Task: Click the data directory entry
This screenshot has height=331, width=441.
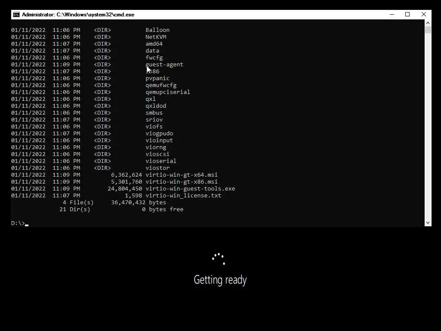Action: tap(152, 51)
